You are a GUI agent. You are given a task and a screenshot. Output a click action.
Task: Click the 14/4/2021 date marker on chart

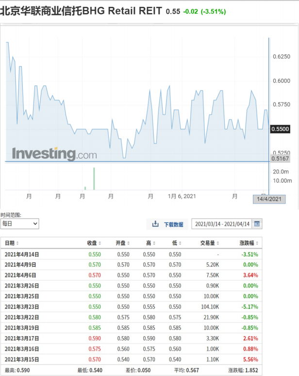[269, 199]
